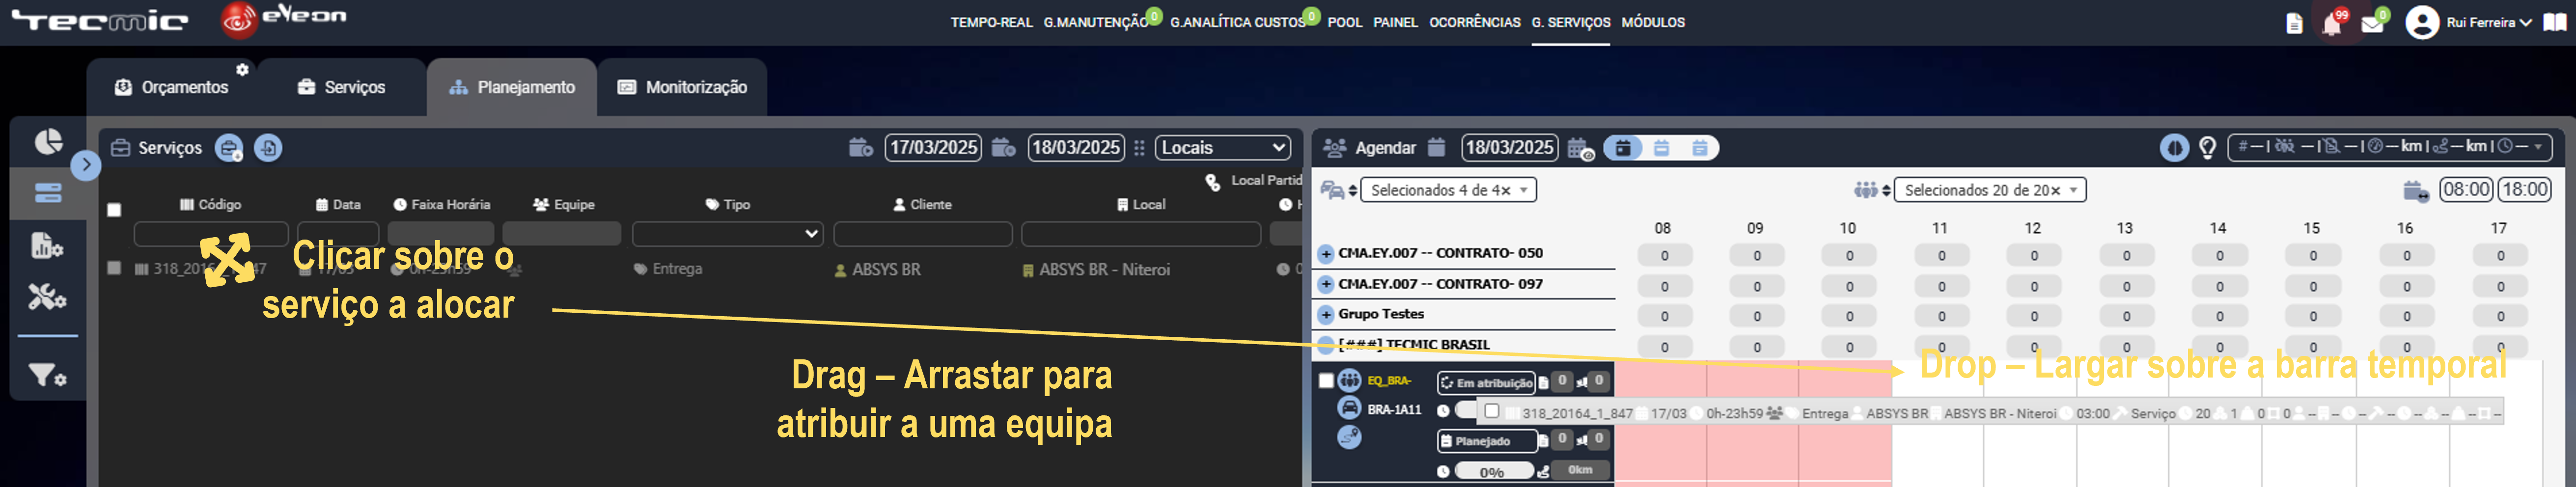Click the gear icon on Orçamentos tab
Image resolution: width=2576 pixels, height=487 pixels.
[242, 69]
